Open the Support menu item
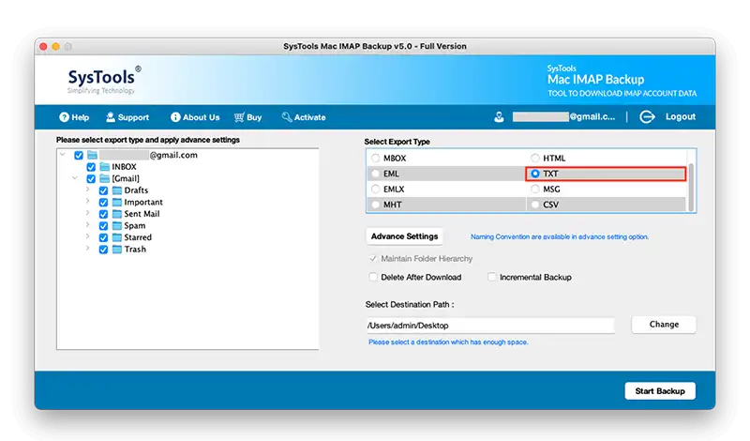This screenshot has height=441, width=750. point(127,117)
